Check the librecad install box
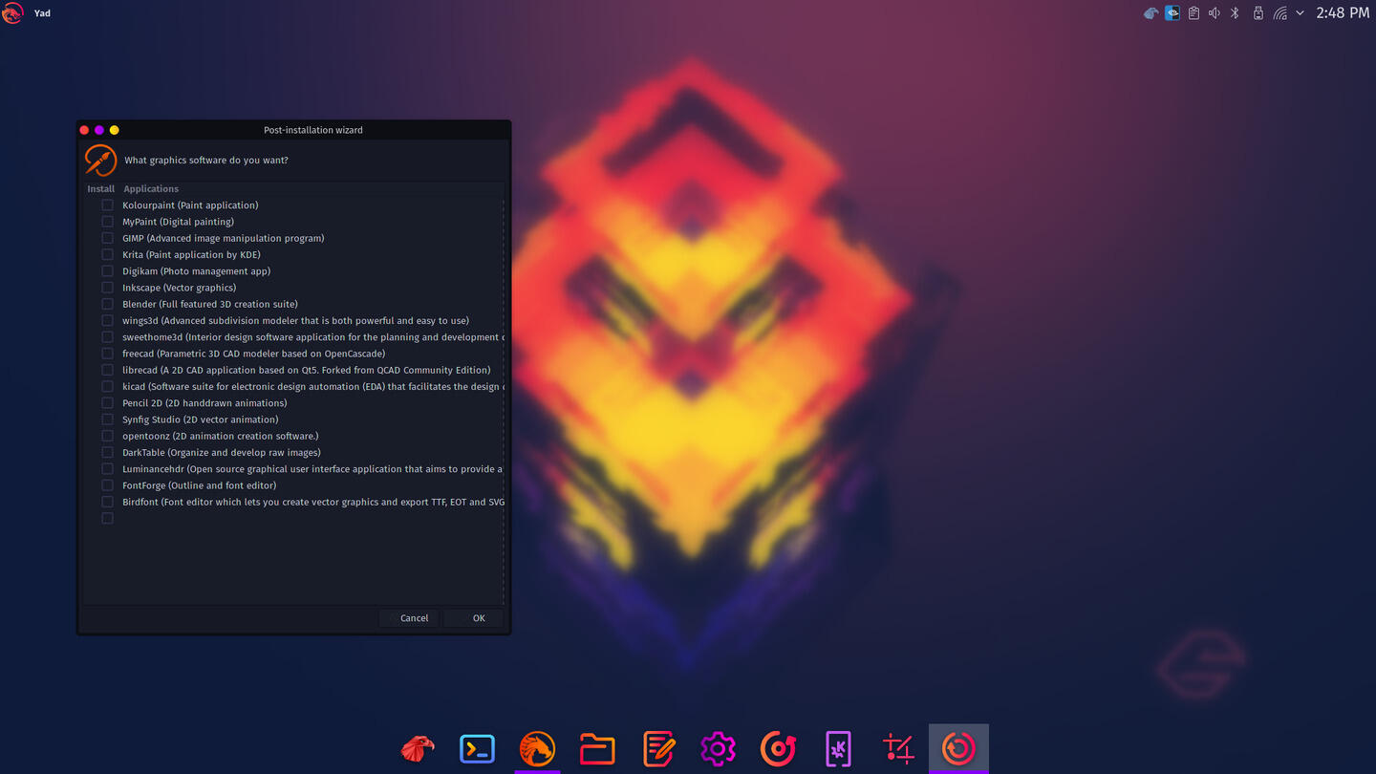Screen dimensions: 1376x774 pos(107,370)
